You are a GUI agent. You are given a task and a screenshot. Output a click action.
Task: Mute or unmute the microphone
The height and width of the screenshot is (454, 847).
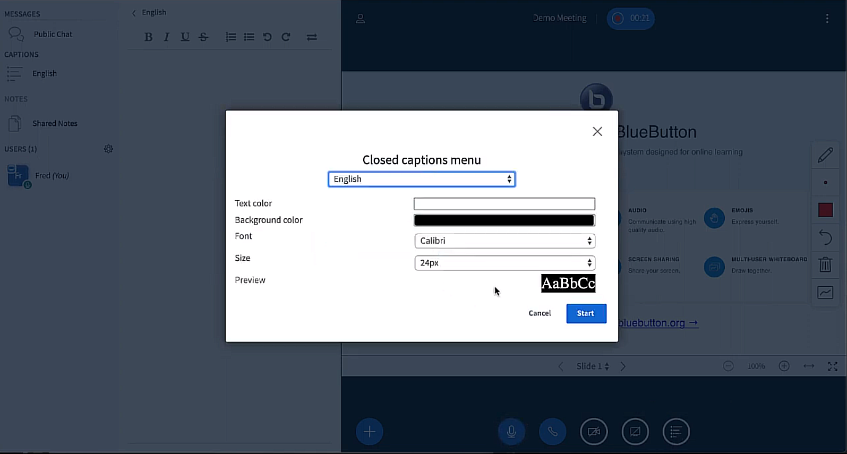[511, 432]
